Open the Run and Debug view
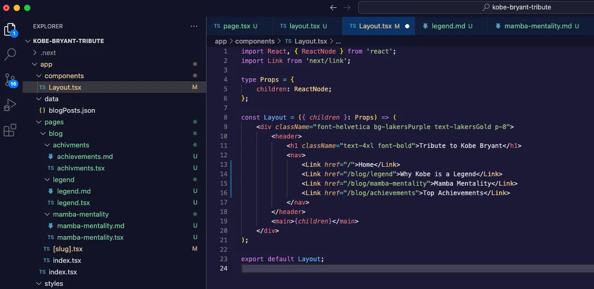 pos(10,105)
